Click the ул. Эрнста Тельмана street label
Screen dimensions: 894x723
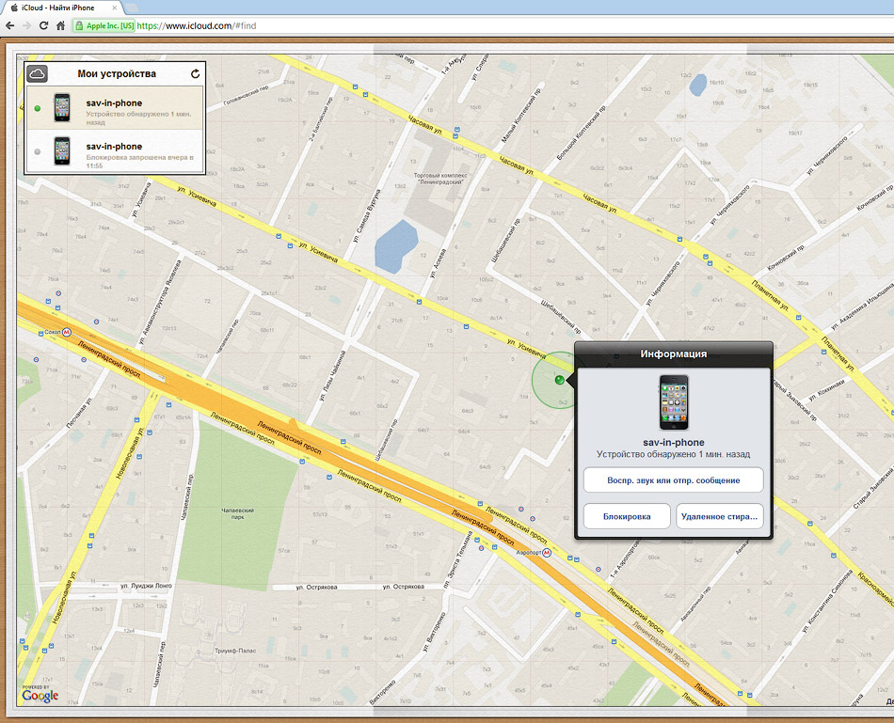(x=457, y=558)
